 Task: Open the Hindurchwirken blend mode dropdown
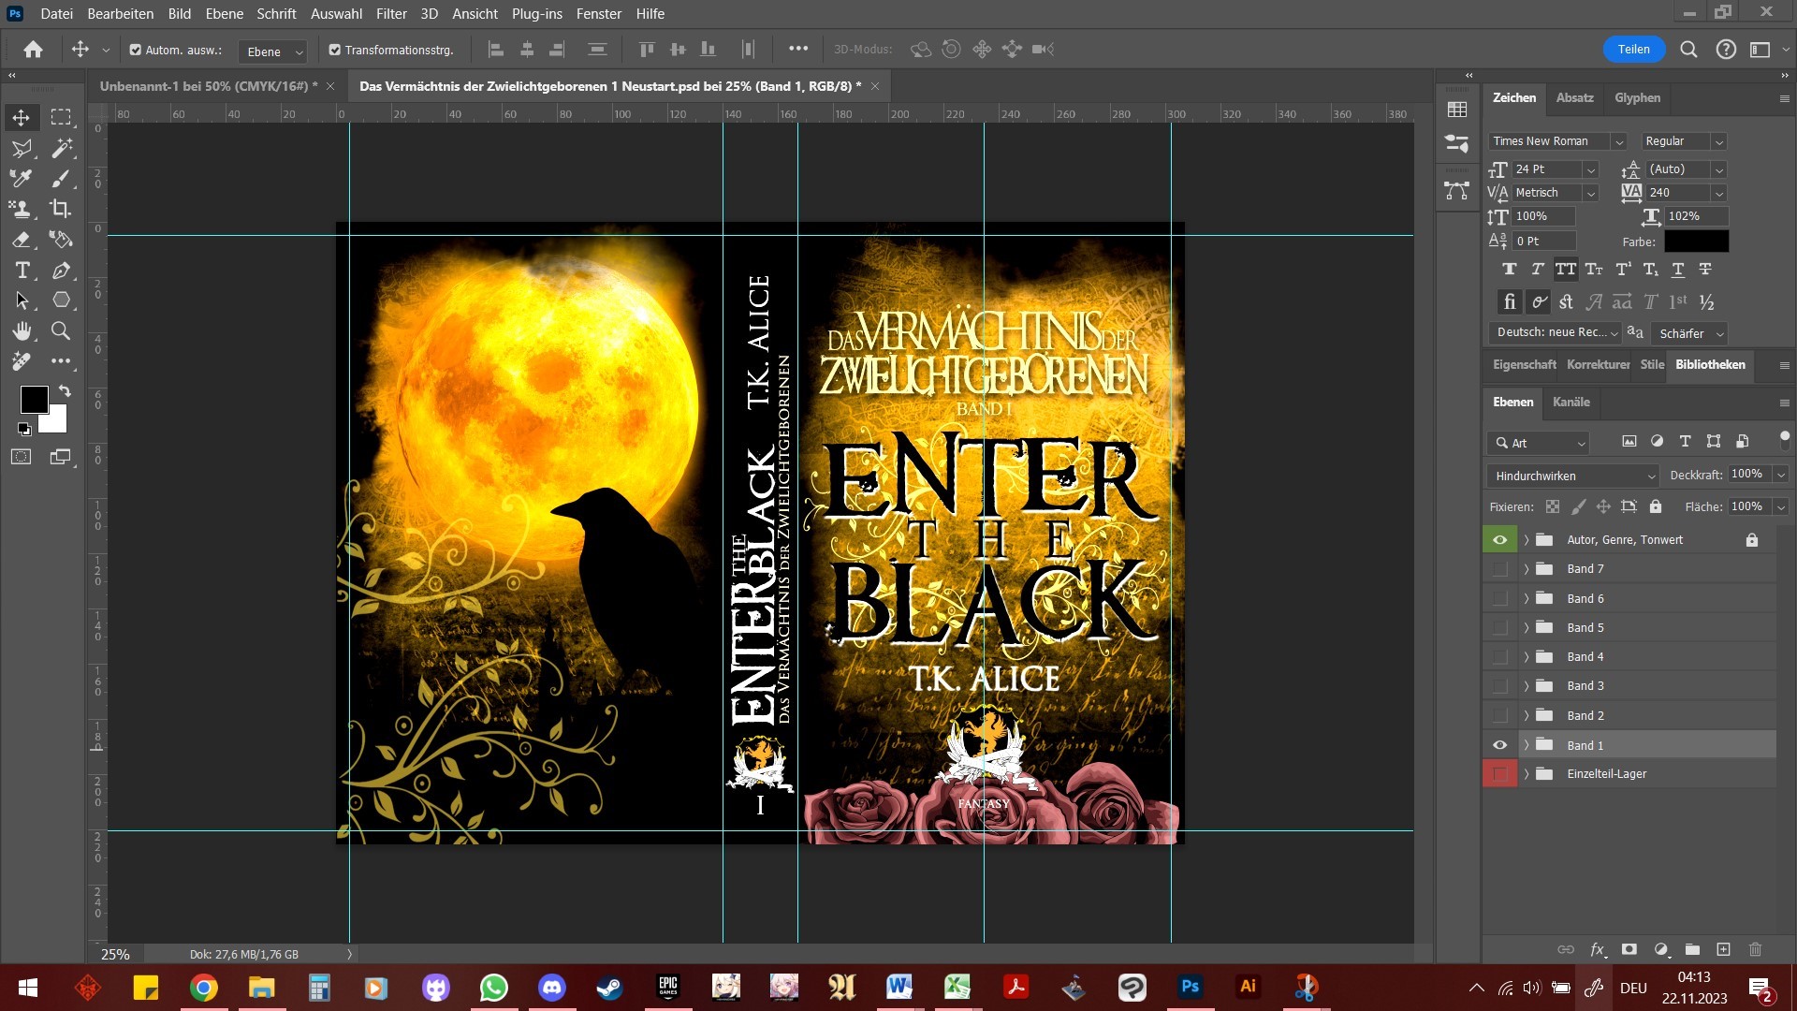coord(1572,476)
